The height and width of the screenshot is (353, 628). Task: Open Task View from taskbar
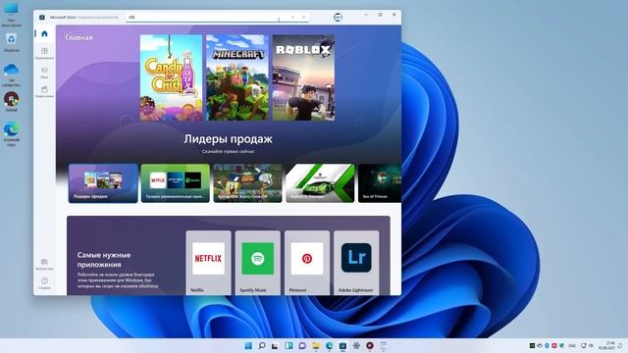pyautogui.click(x=275, y=345)
